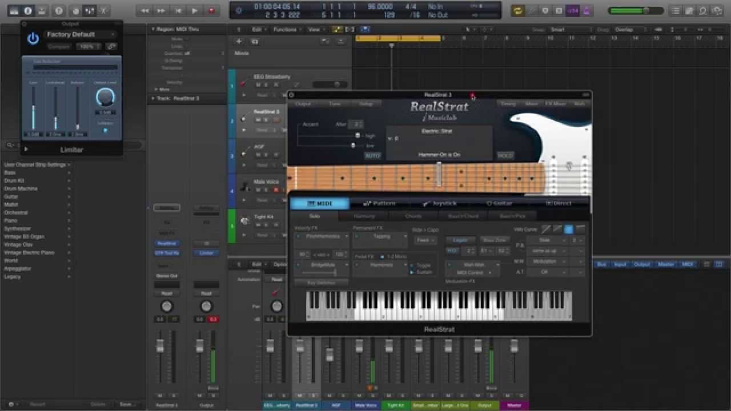The width and height of the screenshot is (731, 411).
Task: Click the Save button in the Library
Action: [126, 404]
